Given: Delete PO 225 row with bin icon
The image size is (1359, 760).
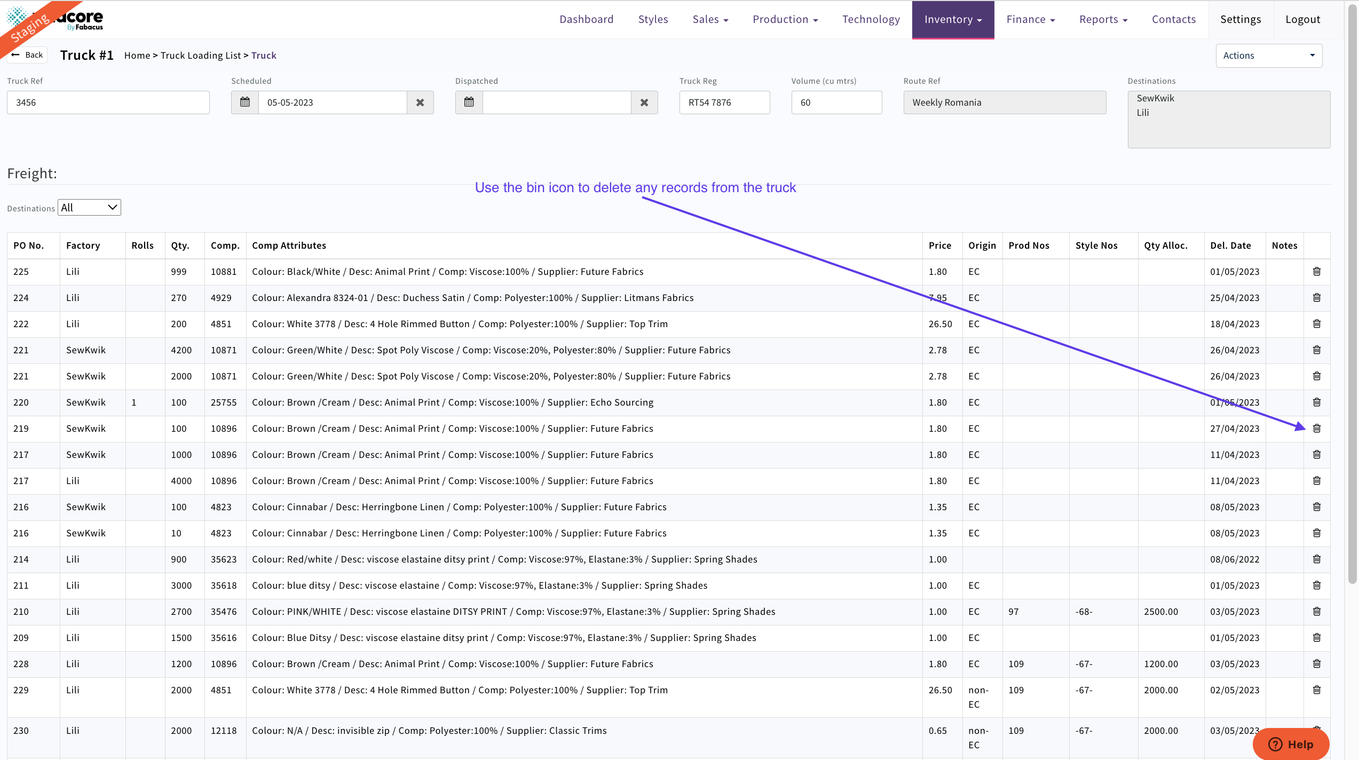Looking at the screenshot, I should [x=1317, y=272].
